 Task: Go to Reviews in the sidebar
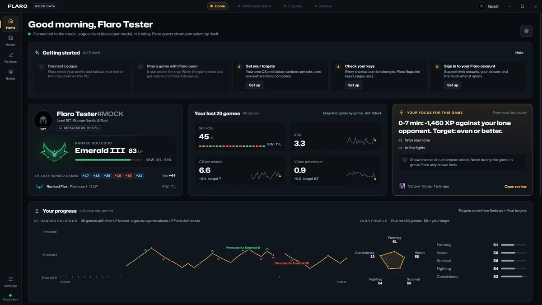coord(10,58)
